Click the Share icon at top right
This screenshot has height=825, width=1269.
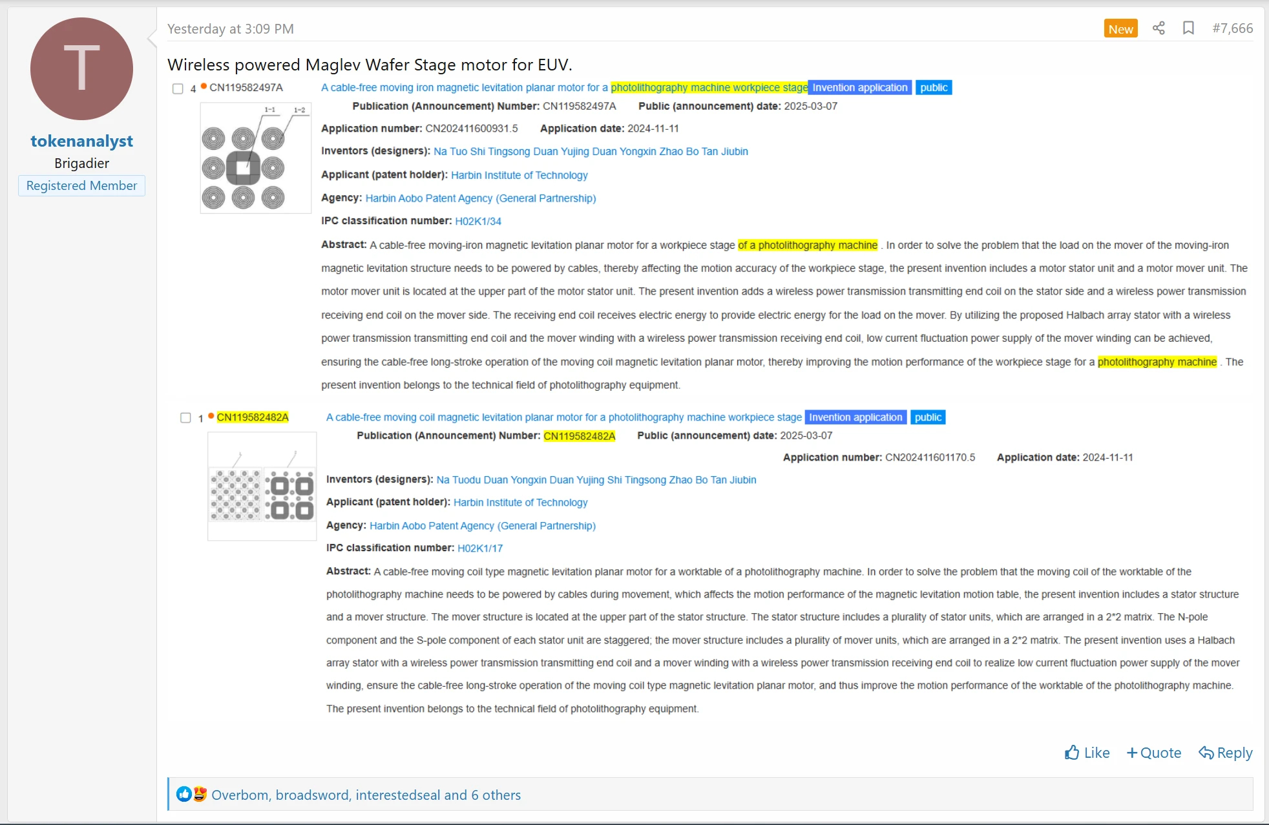(1158, 27)
